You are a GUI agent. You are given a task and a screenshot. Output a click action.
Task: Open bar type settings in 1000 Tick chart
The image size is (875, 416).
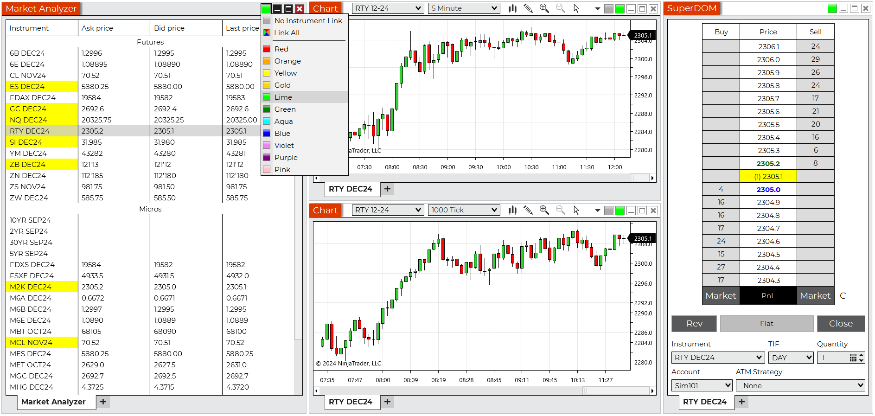[x=512, y=210]
